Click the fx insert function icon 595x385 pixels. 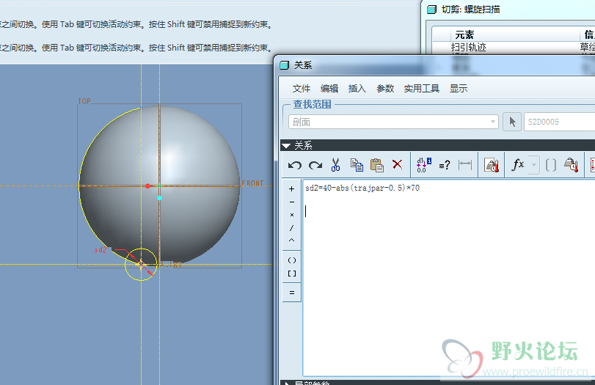pos(518,164)
